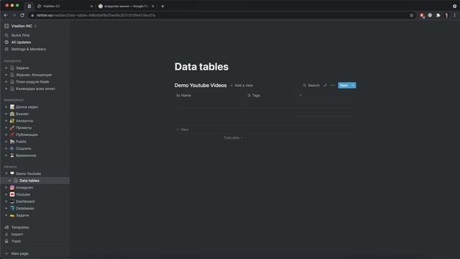This screenshot has height=259, width=460.
Task: Edit the Data tables page title
Action: click(201, 67)
